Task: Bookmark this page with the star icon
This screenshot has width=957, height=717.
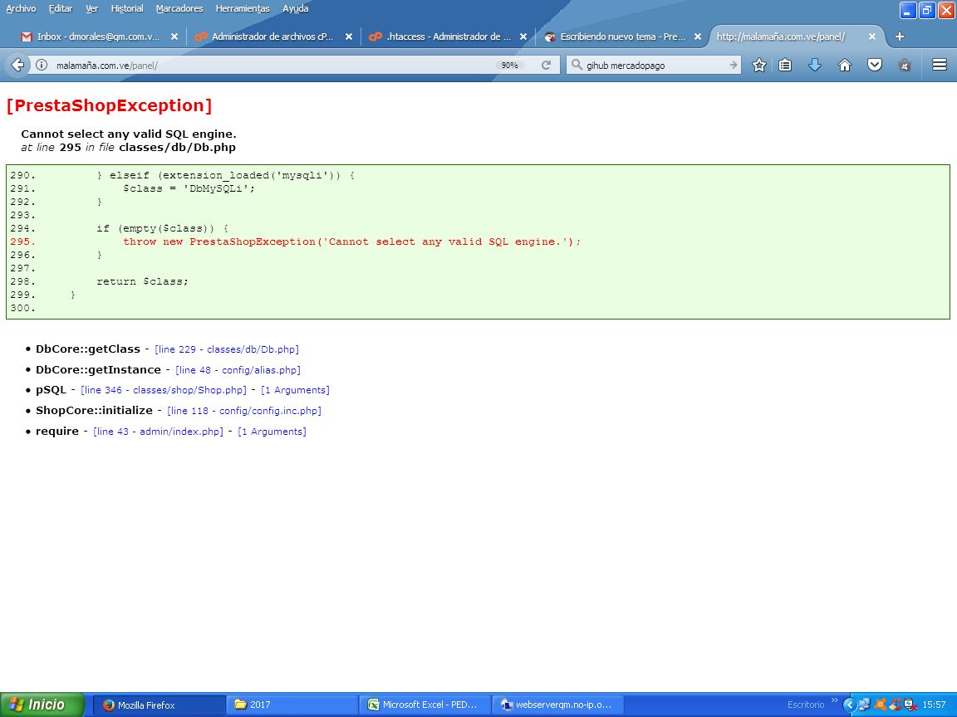Action: tap(758, 65)
